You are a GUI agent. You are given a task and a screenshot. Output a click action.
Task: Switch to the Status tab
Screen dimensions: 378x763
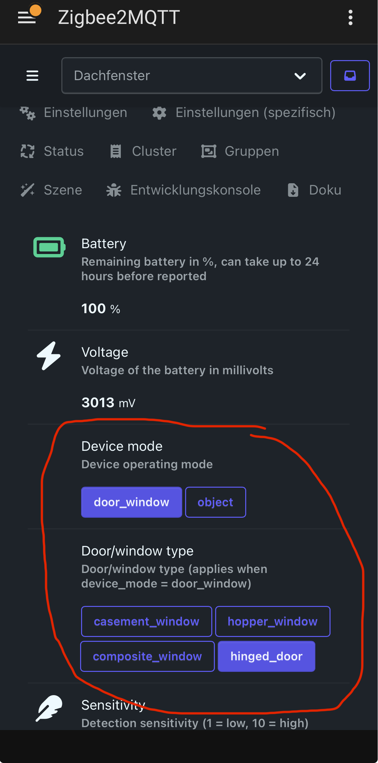[x=52, y=151]
